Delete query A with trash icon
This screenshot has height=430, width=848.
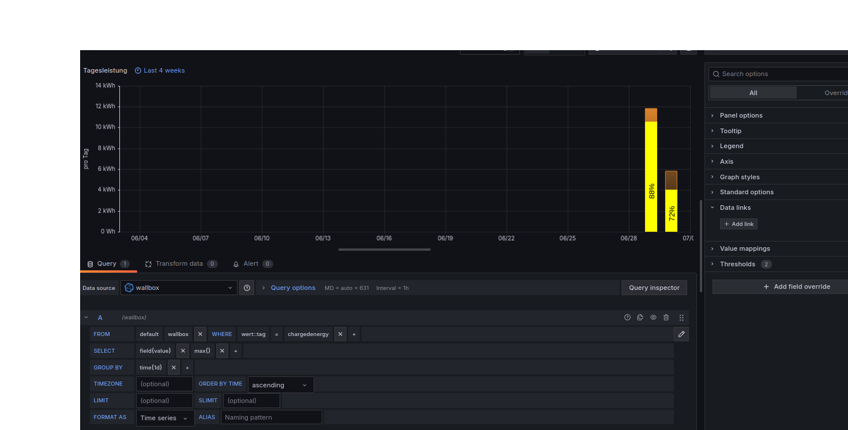(666, 318)
